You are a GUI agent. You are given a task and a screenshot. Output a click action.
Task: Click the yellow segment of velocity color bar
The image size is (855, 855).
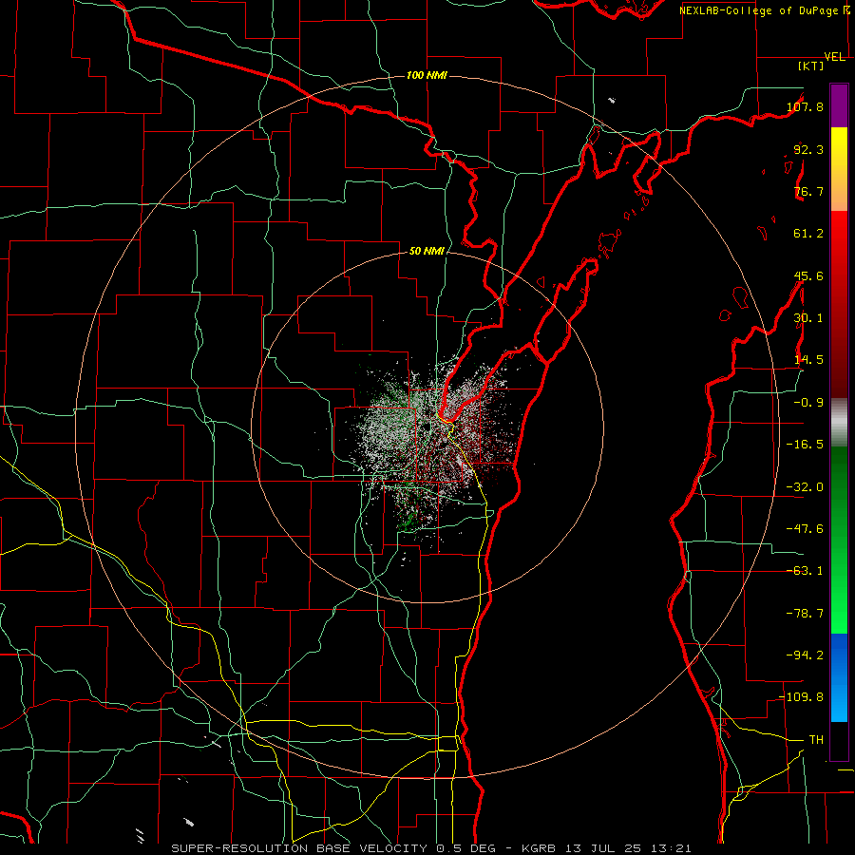tap(839, 169)
